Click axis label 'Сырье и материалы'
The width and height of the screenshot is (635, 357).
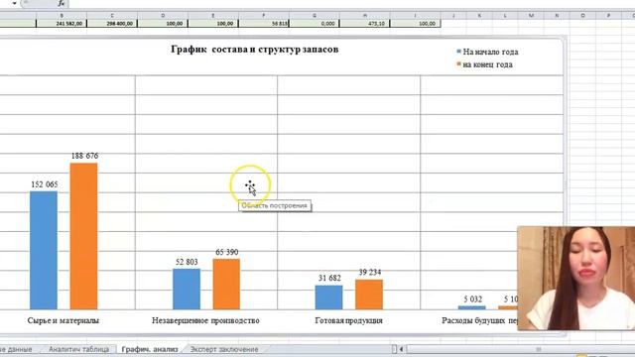(63, 320)
